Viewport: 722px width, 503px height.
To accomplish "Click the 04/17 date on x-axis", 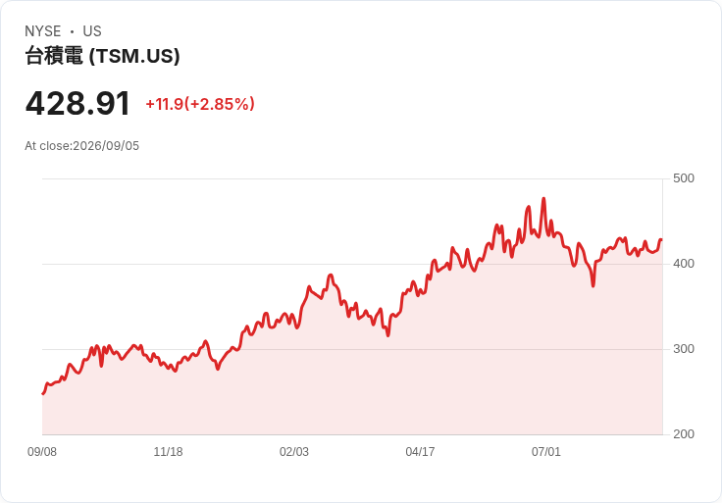I will [x=420, y=452].
